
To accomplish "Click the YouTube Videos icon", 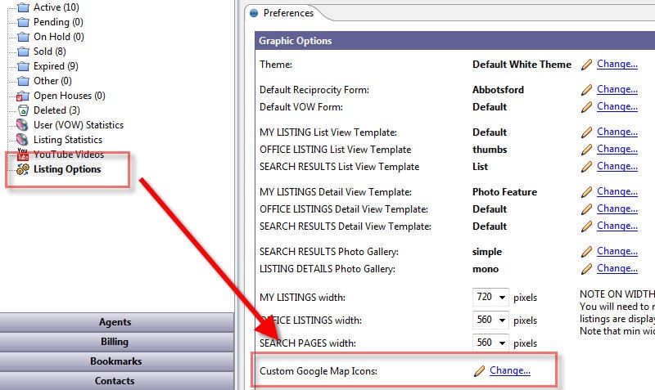I will point(23,155).
